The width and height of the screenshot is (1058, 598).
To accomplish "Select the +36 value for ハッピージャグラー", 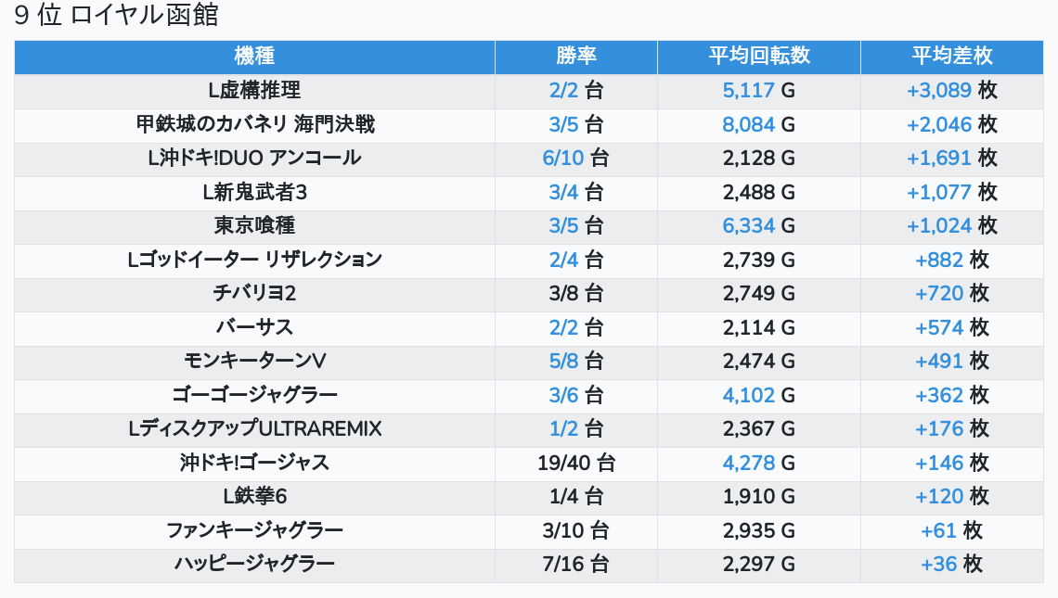I will [939, 565].
